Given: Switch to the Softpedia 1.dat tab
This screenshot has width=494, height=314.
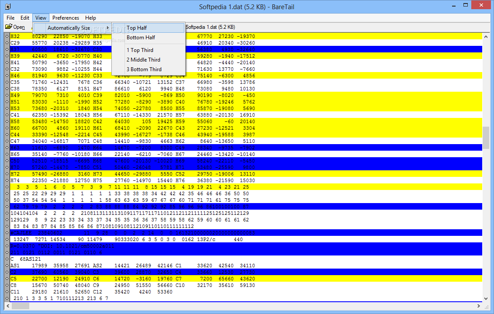Looking at the screenshot, I should [211, 27].
